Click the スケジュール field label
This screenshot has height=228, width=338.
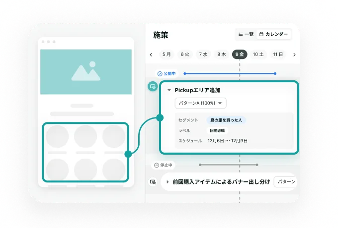190,141
